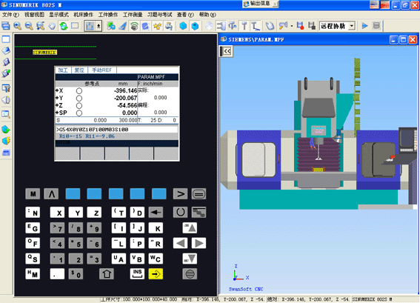Toggle the X axis reference point circle
Screen dimensions: 420x303
(79, 91)
